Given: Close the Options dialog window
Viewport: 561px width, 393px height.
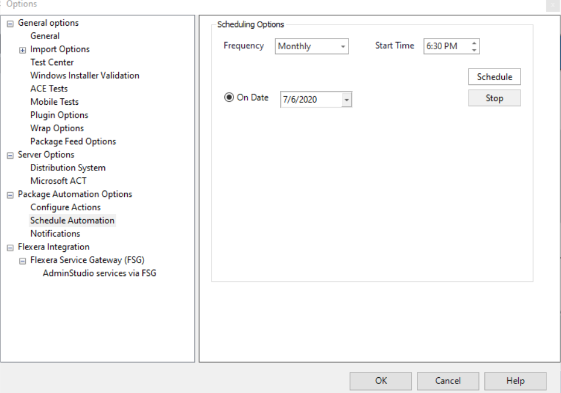Looking at the screenshot, I should 552,5.
